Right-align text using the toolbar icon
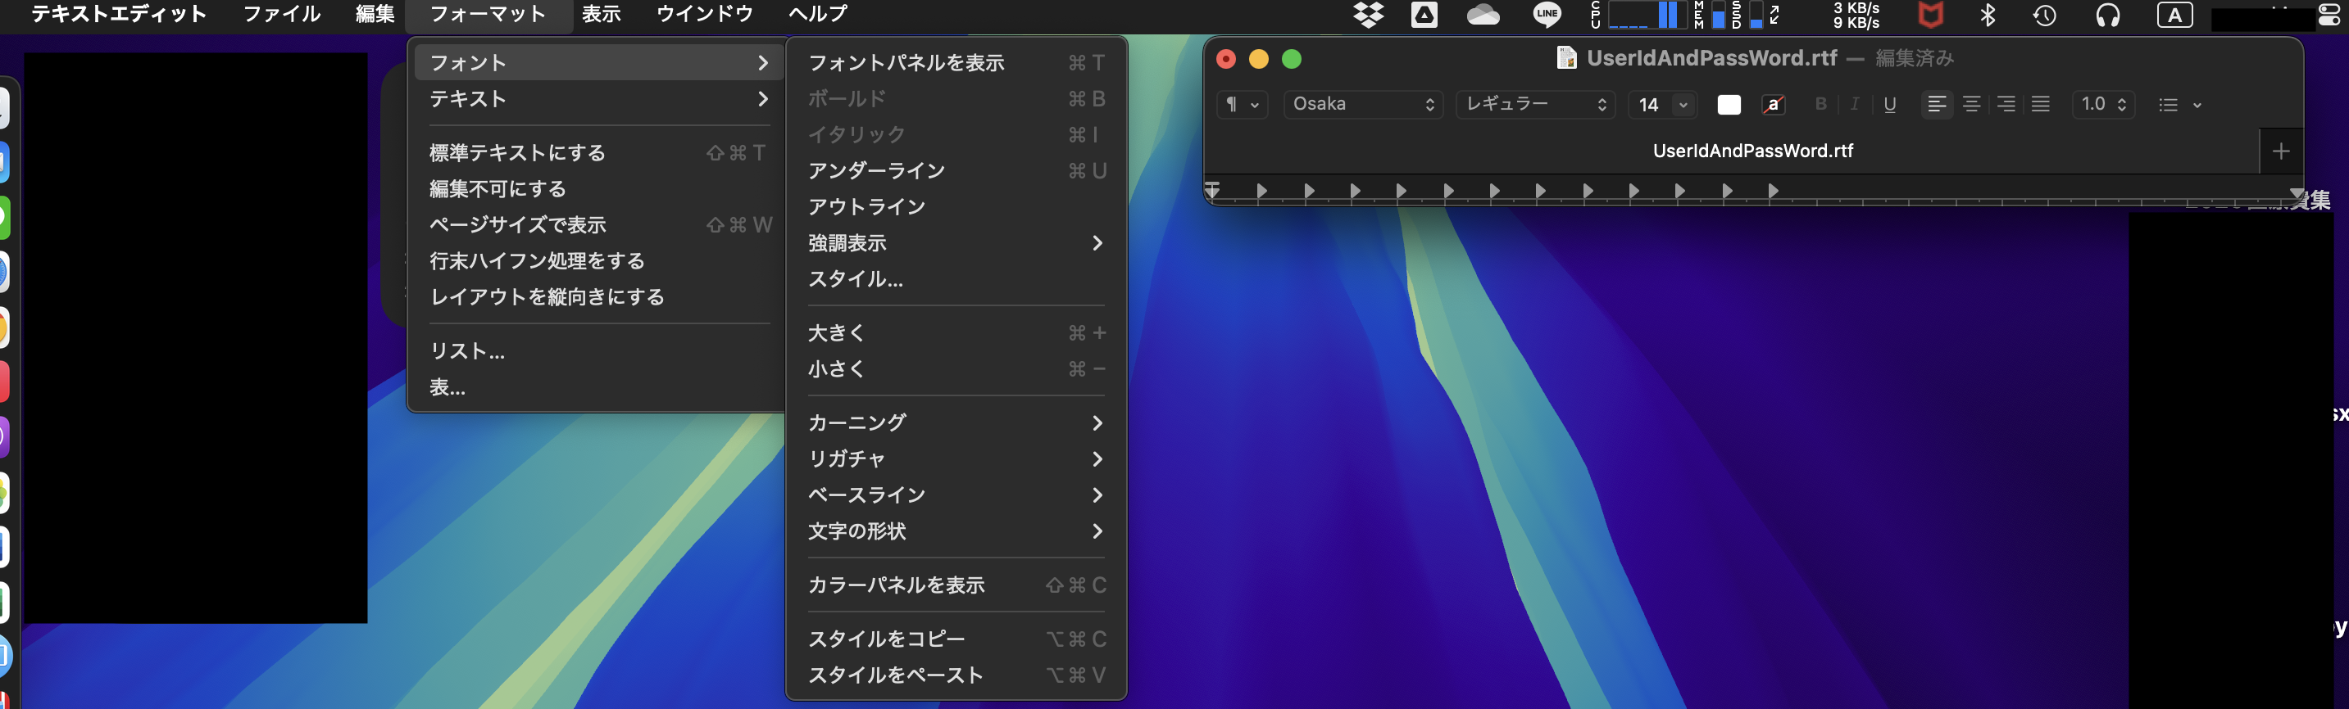 pos(2006,105)
